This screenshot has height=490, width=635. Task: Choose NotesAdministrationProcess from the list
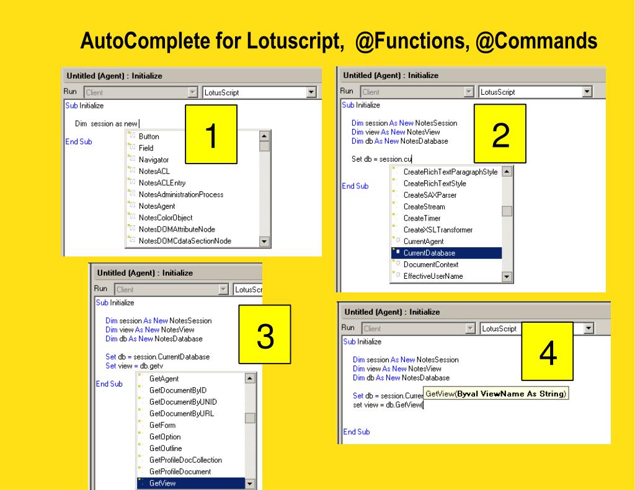181,195
